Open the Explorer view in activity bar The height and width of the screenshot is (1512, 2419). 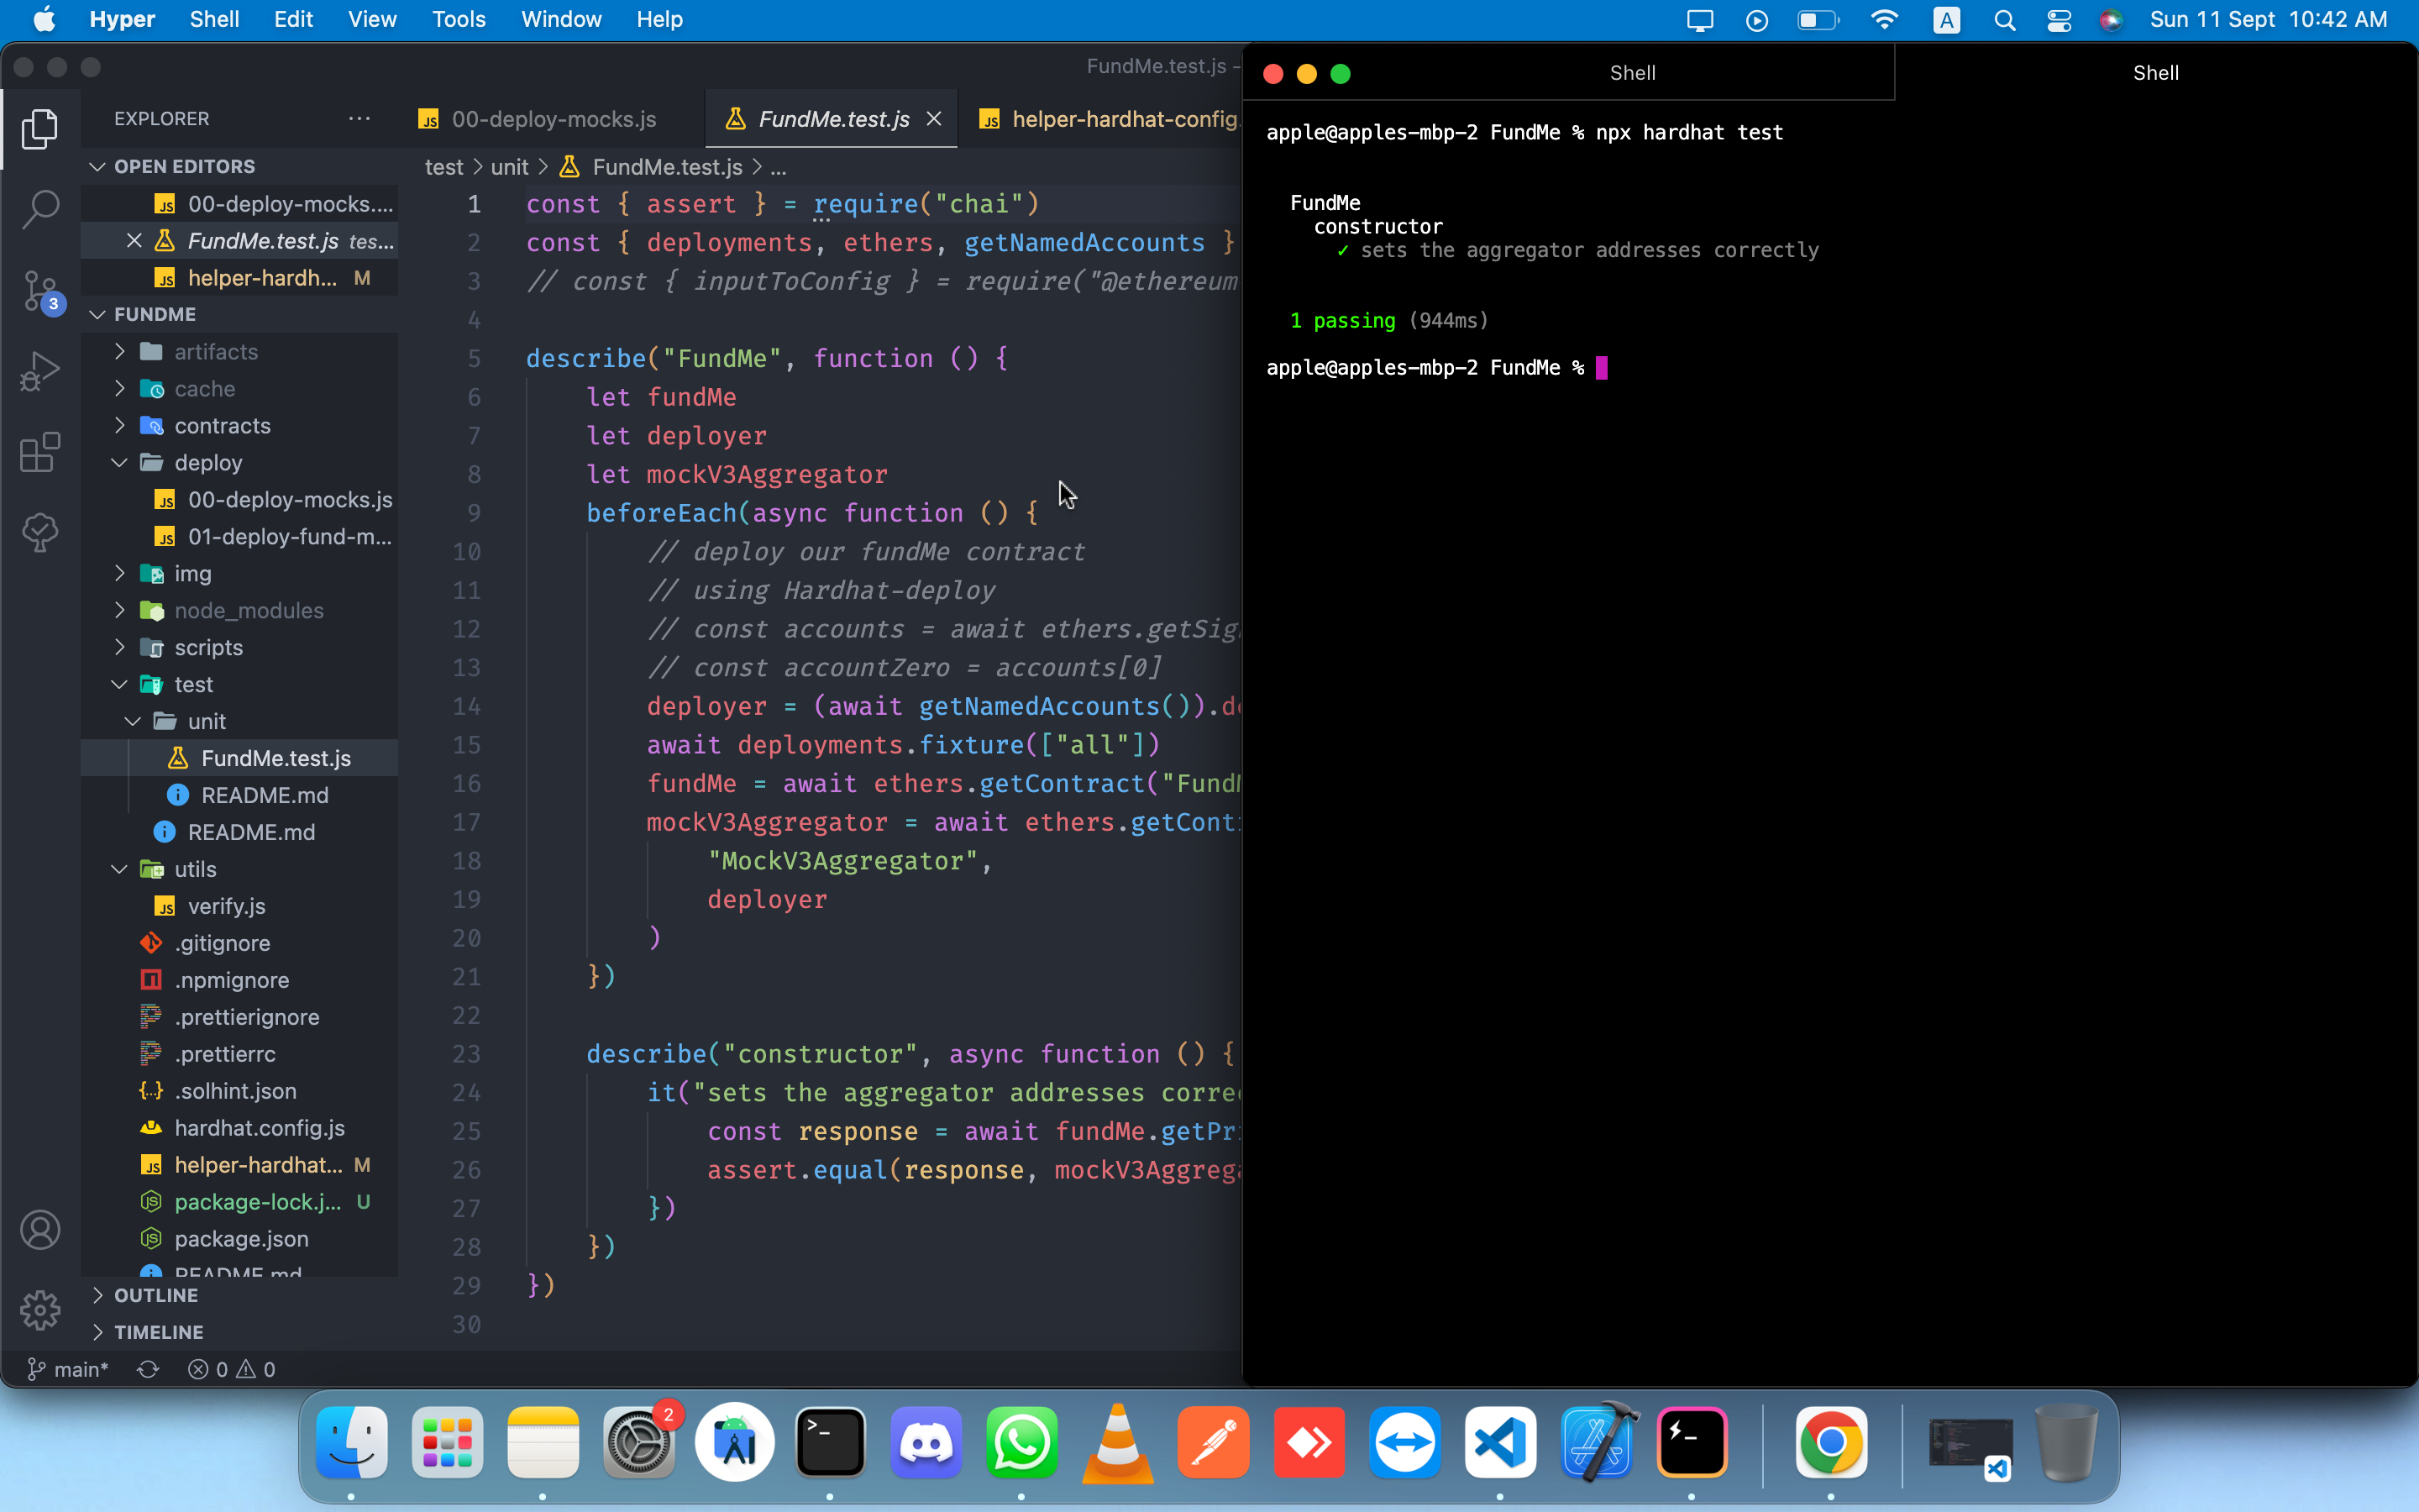point(40,128)
